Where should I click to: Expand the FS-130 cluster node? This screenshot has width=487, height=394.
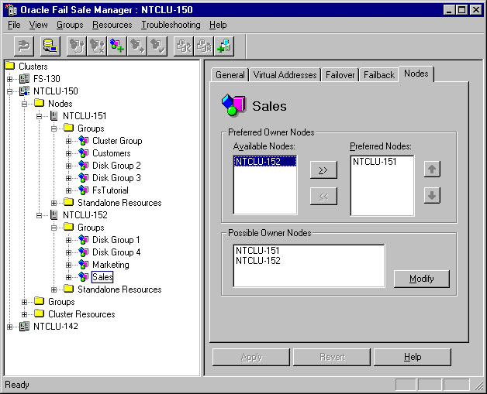click(9, 79)
